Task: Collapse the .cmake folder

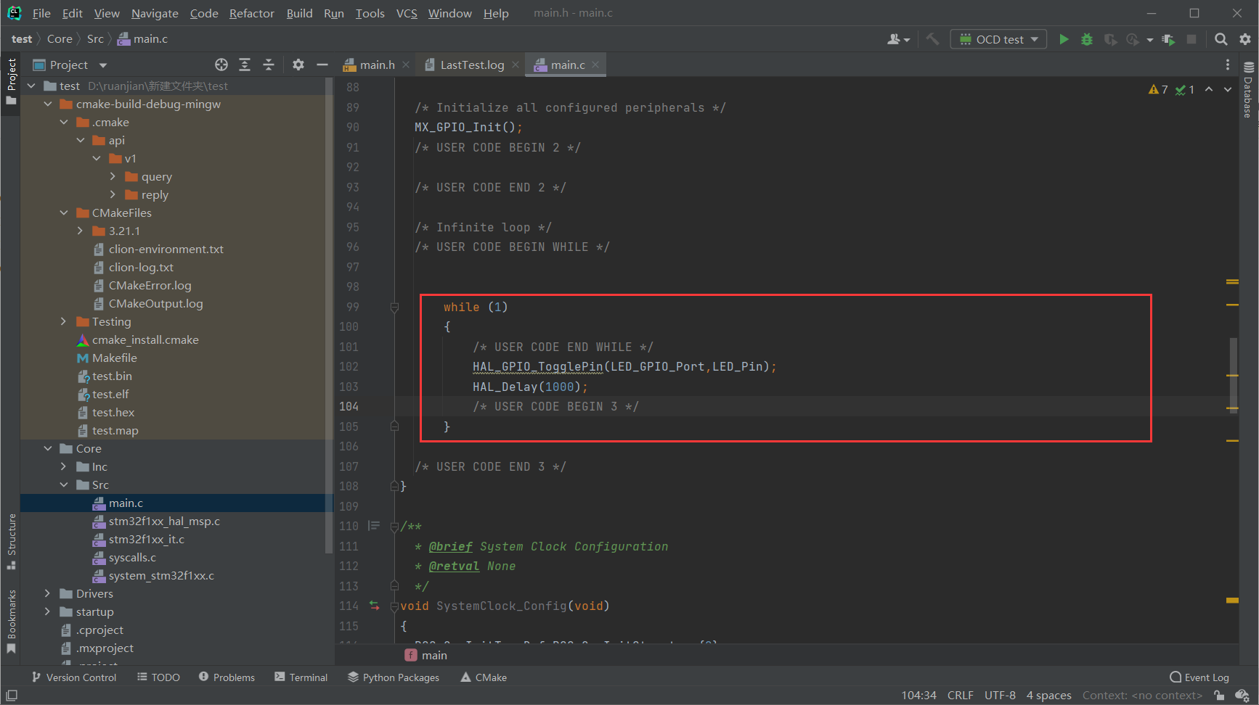Action: coord(64,122)
